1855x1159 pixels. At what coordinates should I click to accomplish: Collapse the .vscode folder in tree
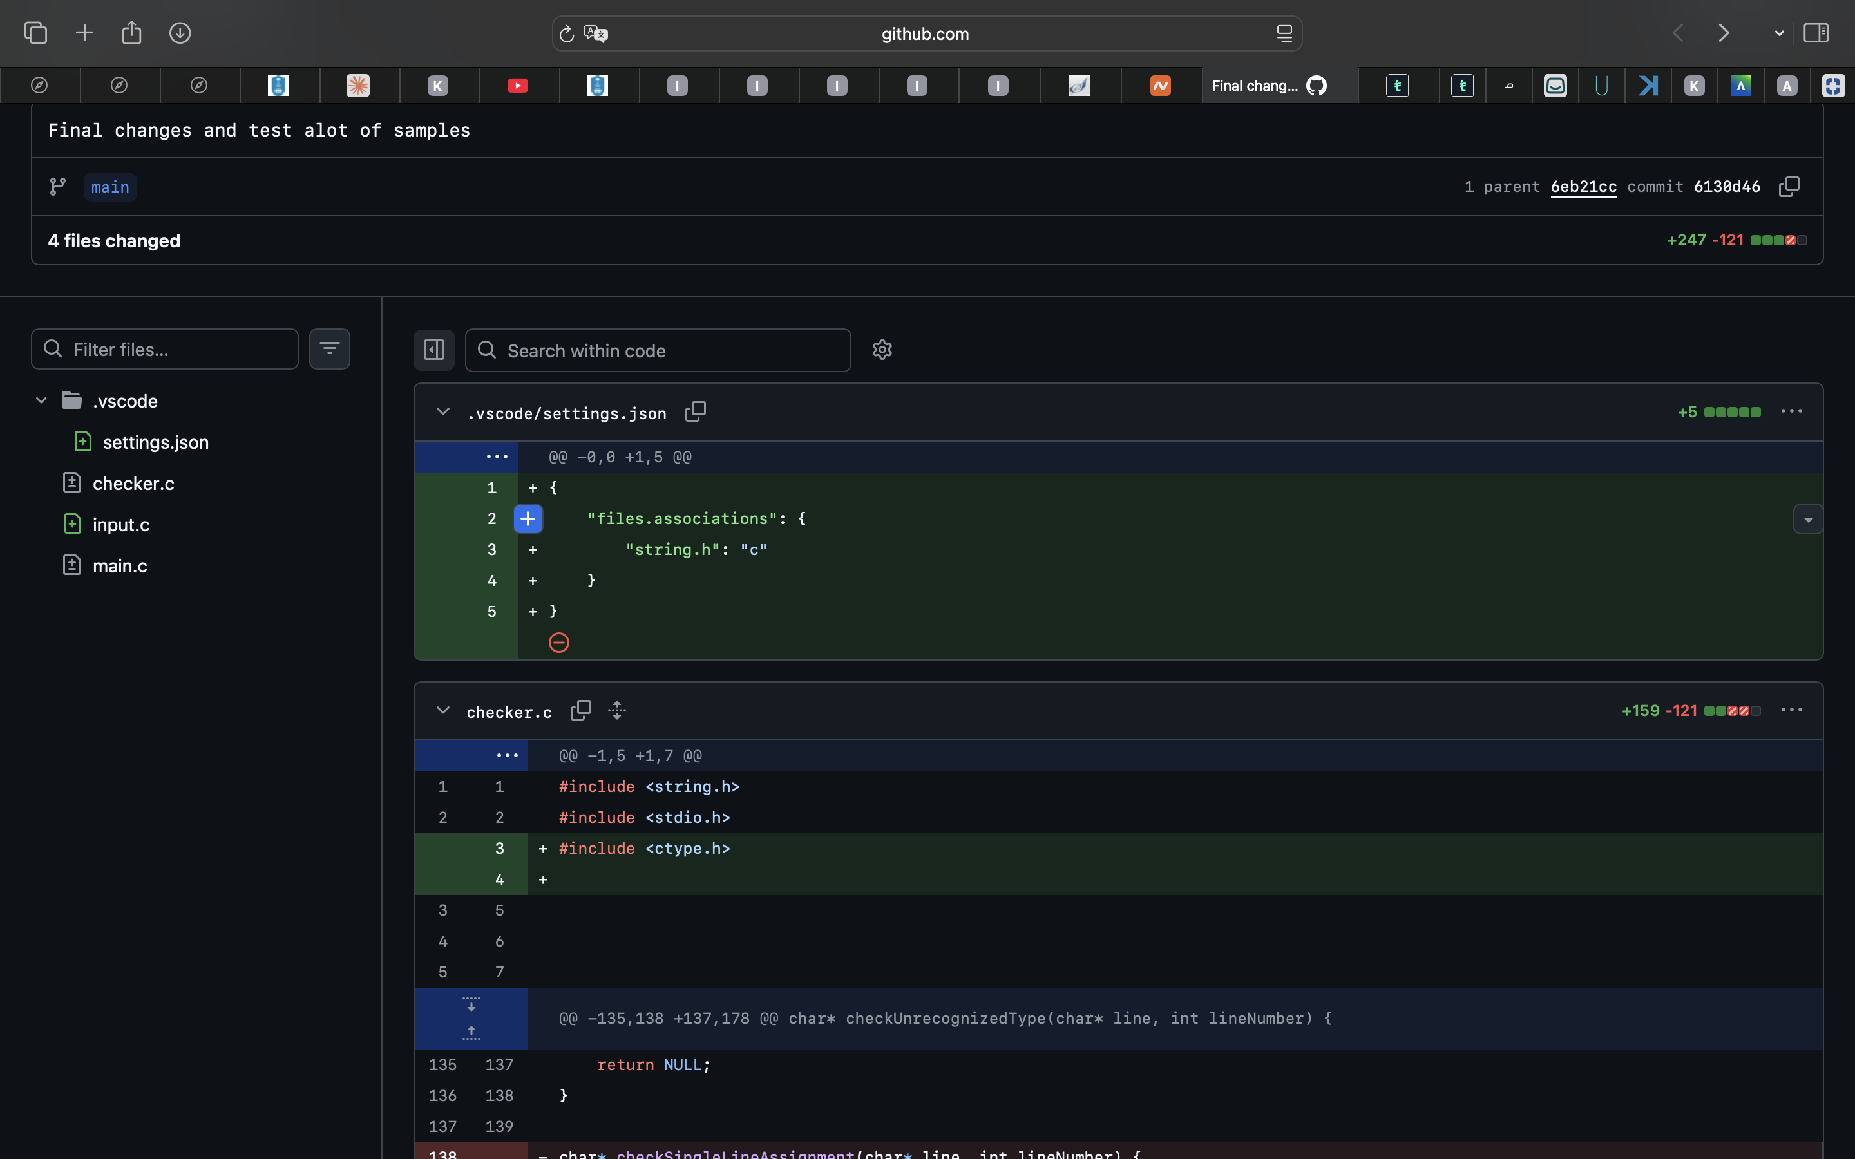(41, 401)
